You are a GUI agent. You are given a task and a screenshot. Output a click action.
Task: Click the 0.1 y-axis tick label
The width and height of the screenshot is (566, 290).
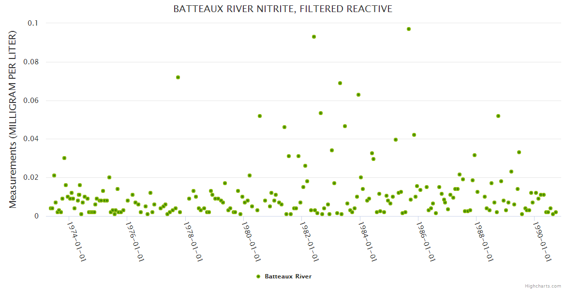pyautogui.click(x=33, y=23)
